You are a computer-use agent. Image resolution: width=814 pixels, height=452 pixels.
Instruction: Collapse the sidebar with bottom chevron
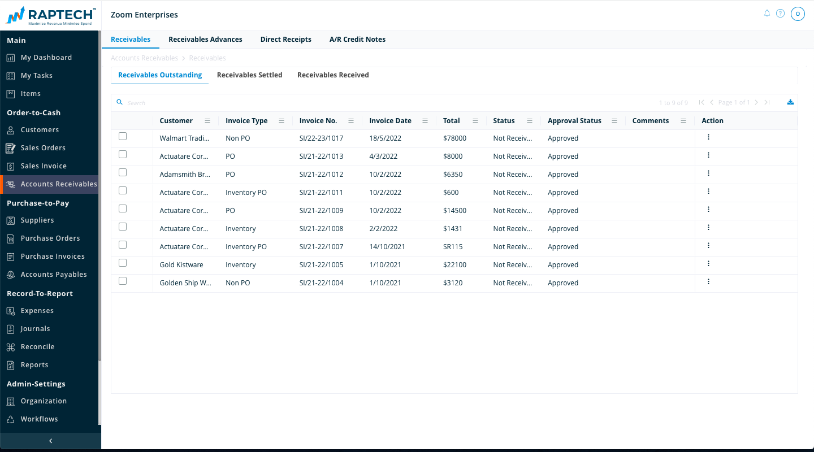(50, 441)
